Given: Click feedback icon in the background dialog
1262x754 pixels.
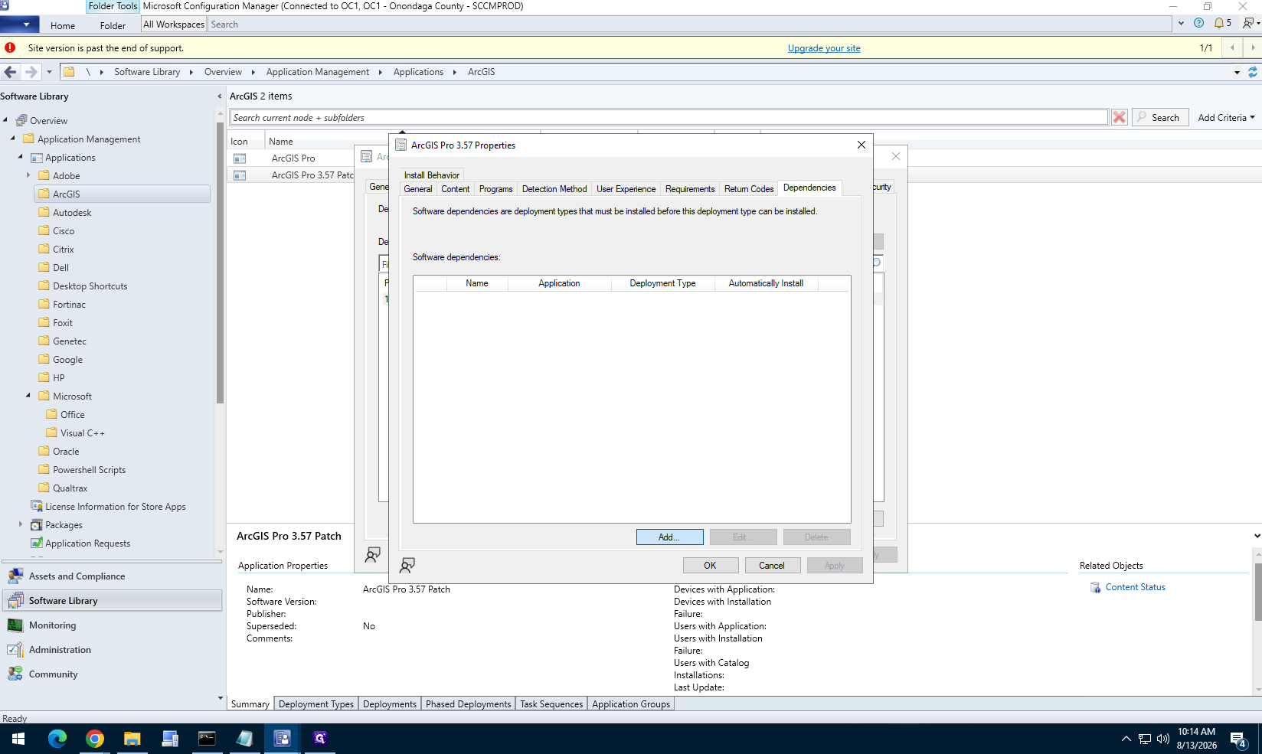Looking at the screenshot, I should click(373, 555).
